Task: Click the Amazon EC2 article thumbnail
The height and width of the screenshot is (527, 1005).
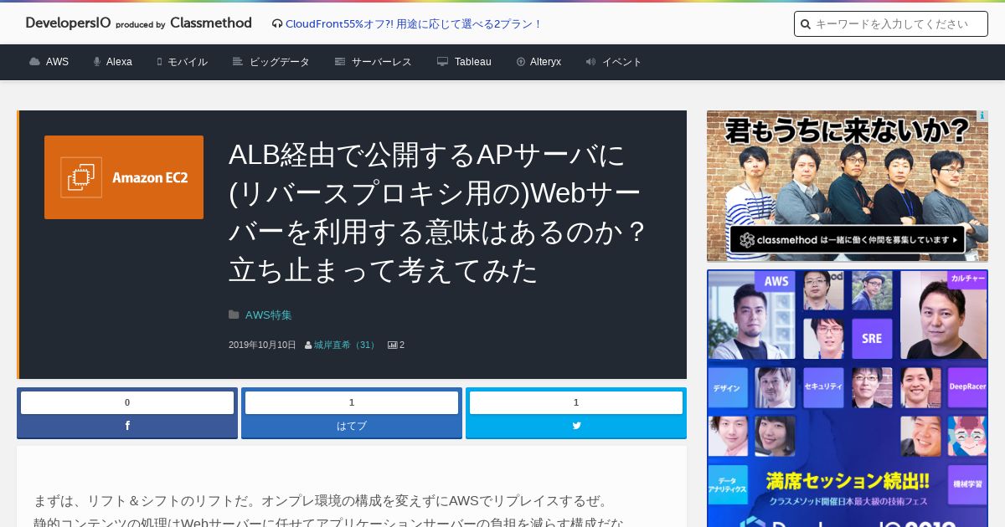Action: coord(124,177)
